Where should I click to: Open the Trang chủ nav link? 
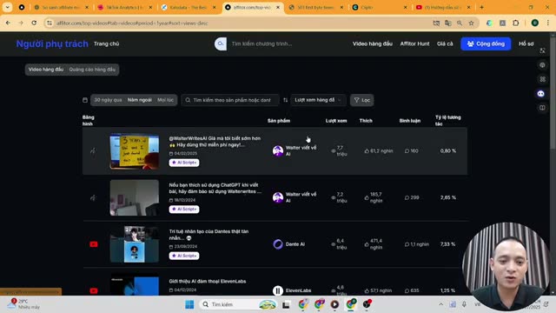tap(106, 43)
